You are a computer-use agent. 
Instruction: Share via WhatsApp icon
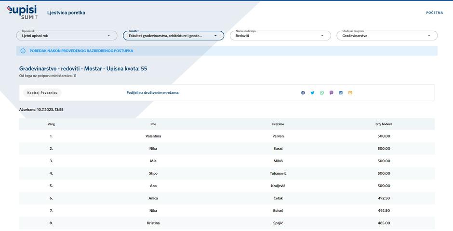point(322,93)
